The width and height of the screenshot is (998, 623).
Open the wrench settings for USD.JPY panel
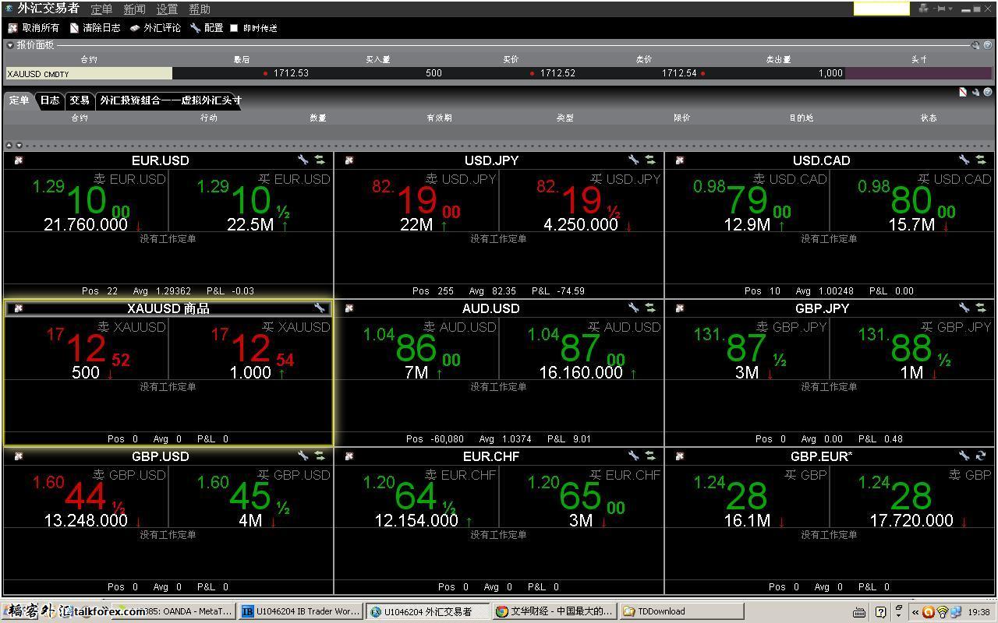(x=634, y=160)
